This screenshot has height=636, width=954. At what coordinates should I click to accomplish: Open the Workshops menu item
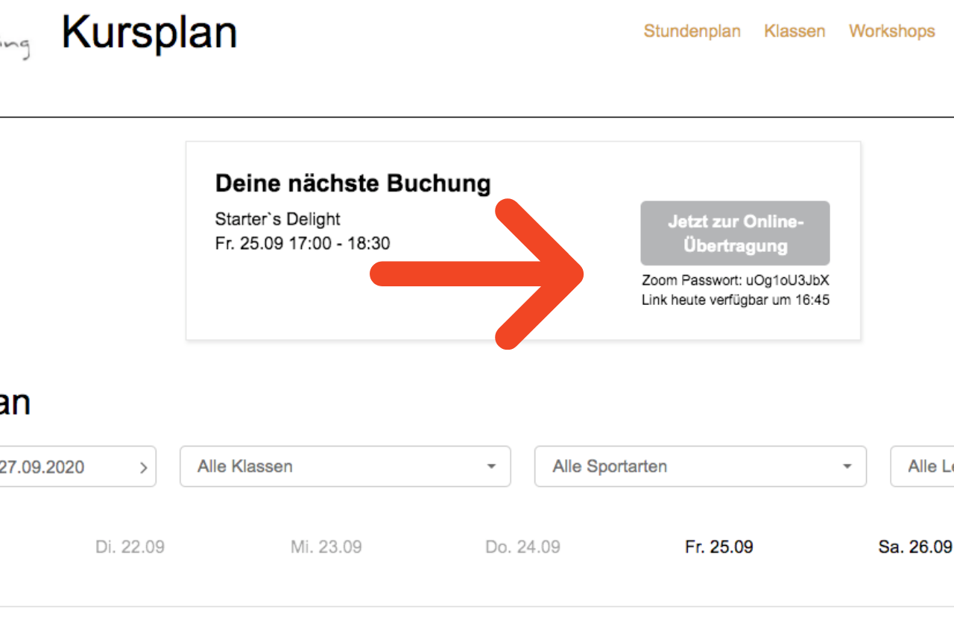(891, 31)
